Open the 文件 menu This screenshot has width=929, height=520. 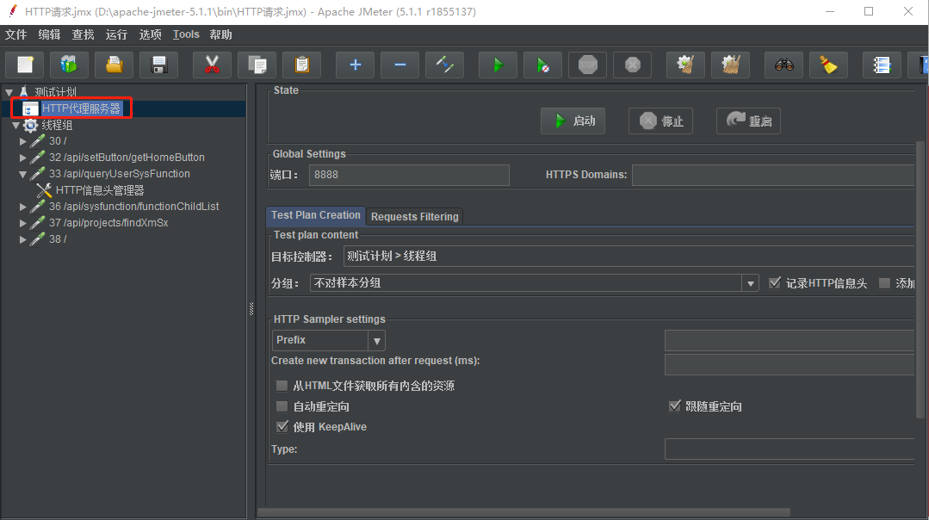[x=16, y=34]
